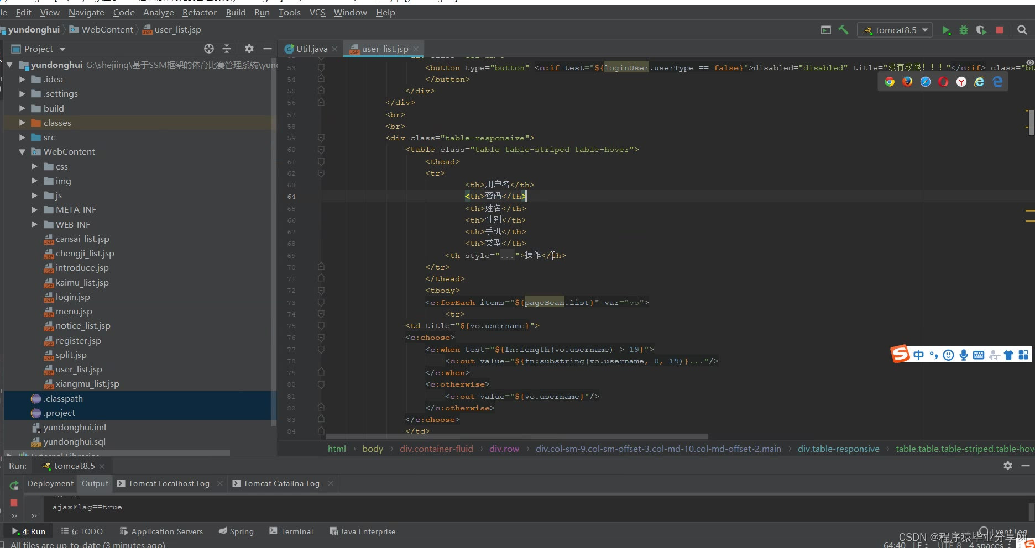Open xiangmu_list.jsp in project tree
The width and height of the screenshot is (1035, 548).
click(x=87, y=383)
